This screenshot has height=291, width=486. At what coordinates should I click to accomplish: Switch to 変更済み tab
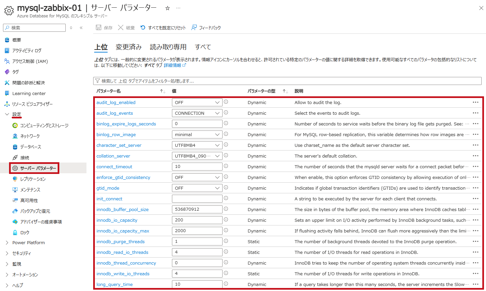click(129, 47)
